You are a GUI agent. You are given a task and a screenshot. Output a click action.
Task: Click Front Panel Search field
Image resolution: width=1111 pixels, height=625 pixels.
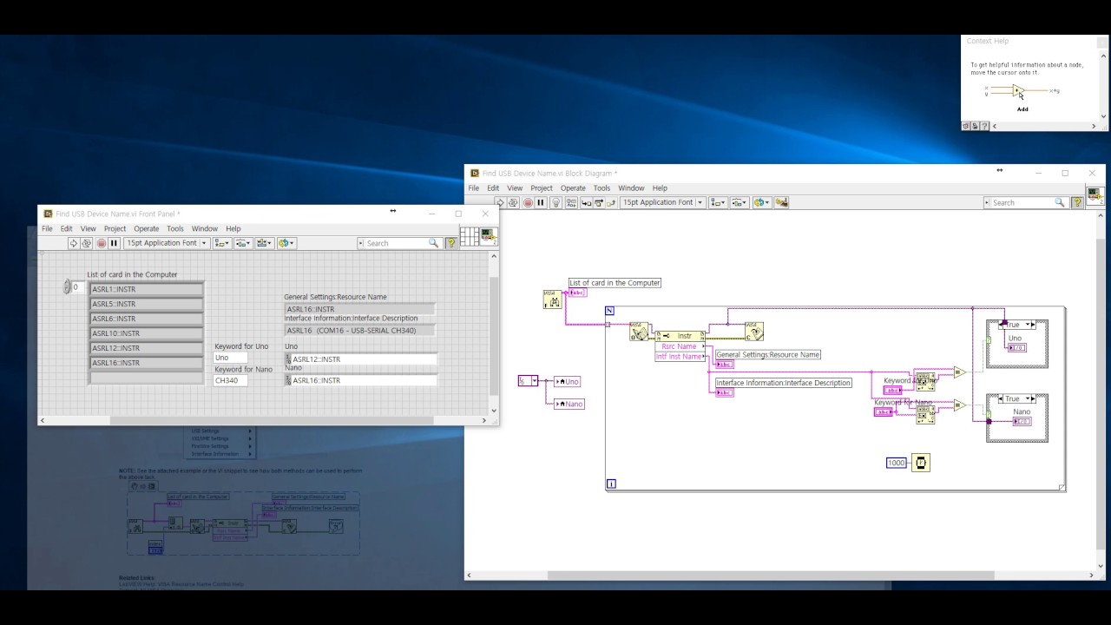[x=398, y=243]
